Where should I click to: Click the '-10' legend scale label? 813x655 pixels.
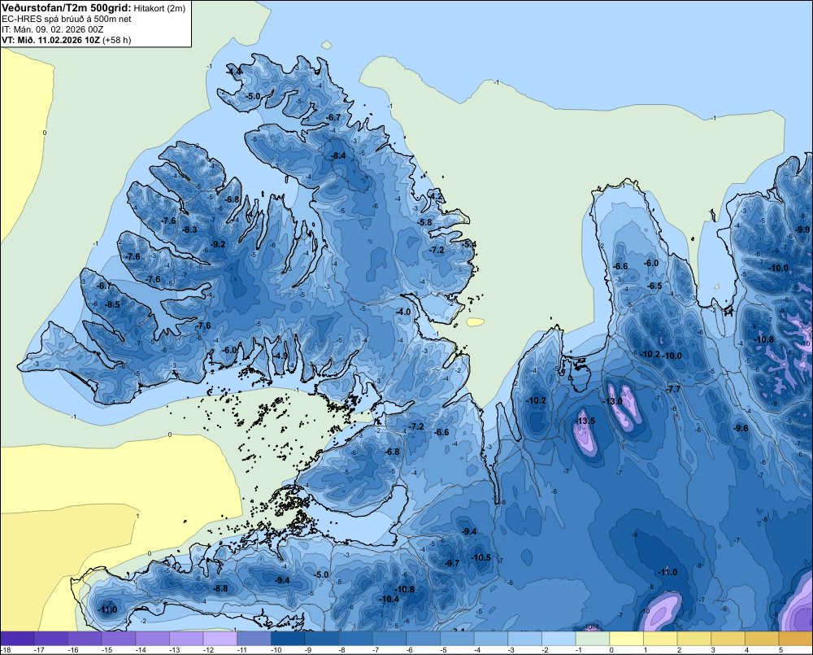point(276,650)
